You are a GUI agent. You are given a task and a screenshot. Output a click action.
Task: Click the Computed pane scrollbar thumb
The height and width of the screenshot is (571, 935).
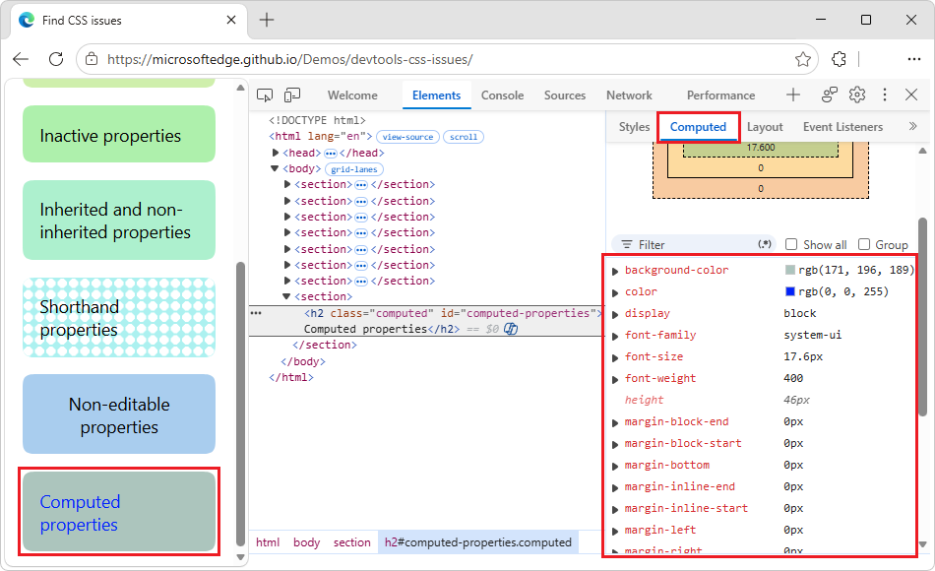click(x=923, y=317)
